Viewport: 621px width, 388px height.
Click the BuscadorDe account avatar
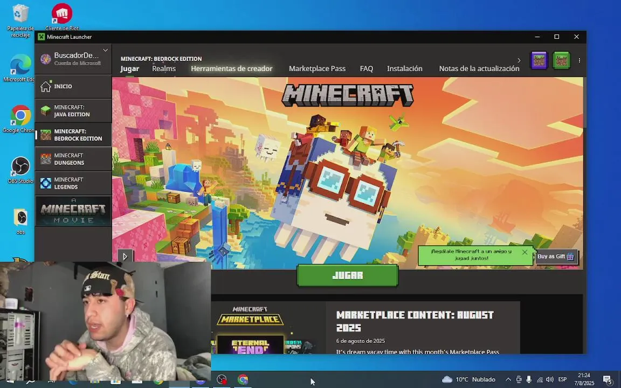coord(45,59)
